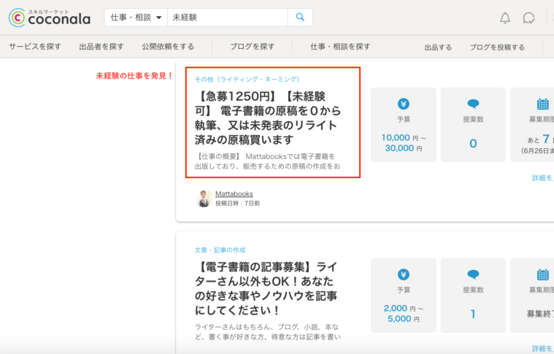Click the calendar deadline icon in first listing
This screenshot has height=354, width=554.
(x=542, y=104)
